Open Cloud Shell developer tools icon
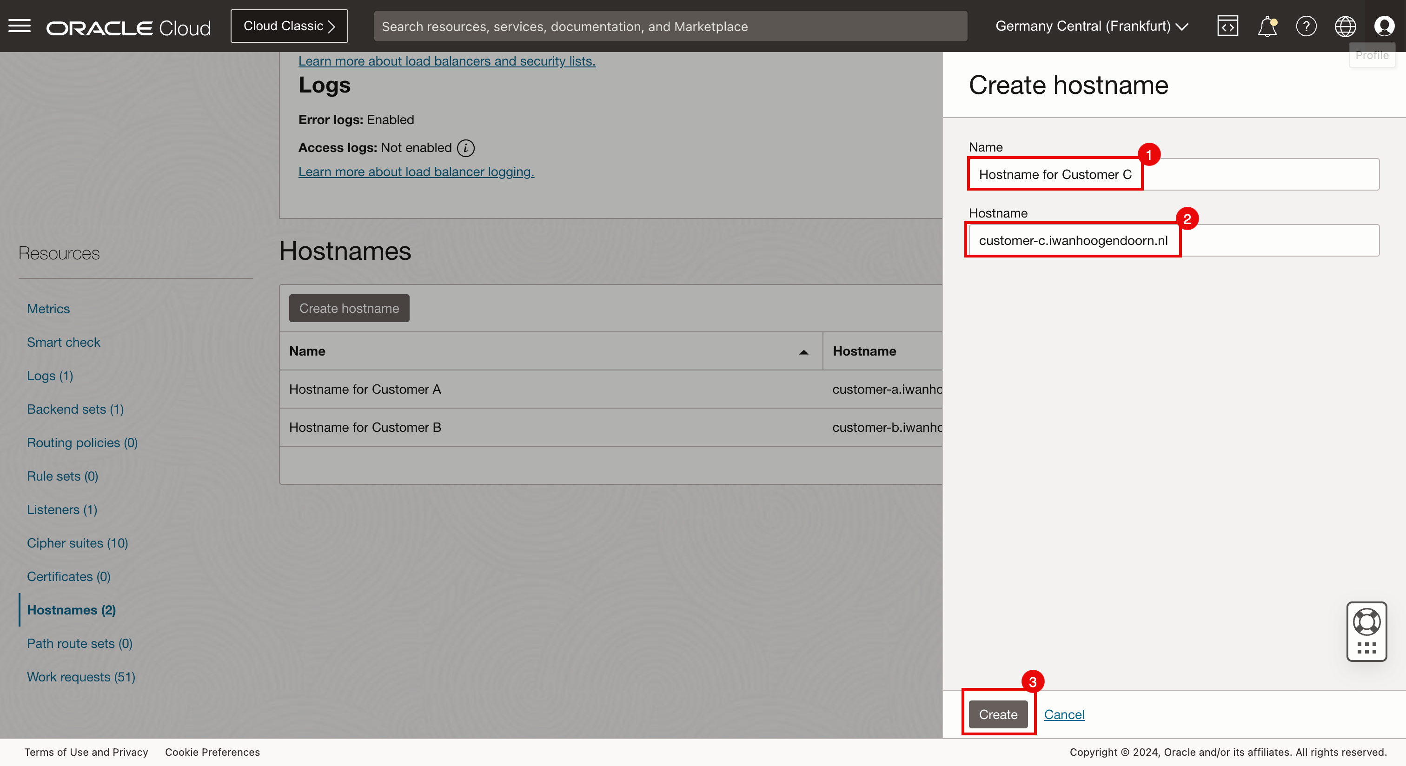The height and width of the screenshot is (766, 1406). coord(1227,26)
